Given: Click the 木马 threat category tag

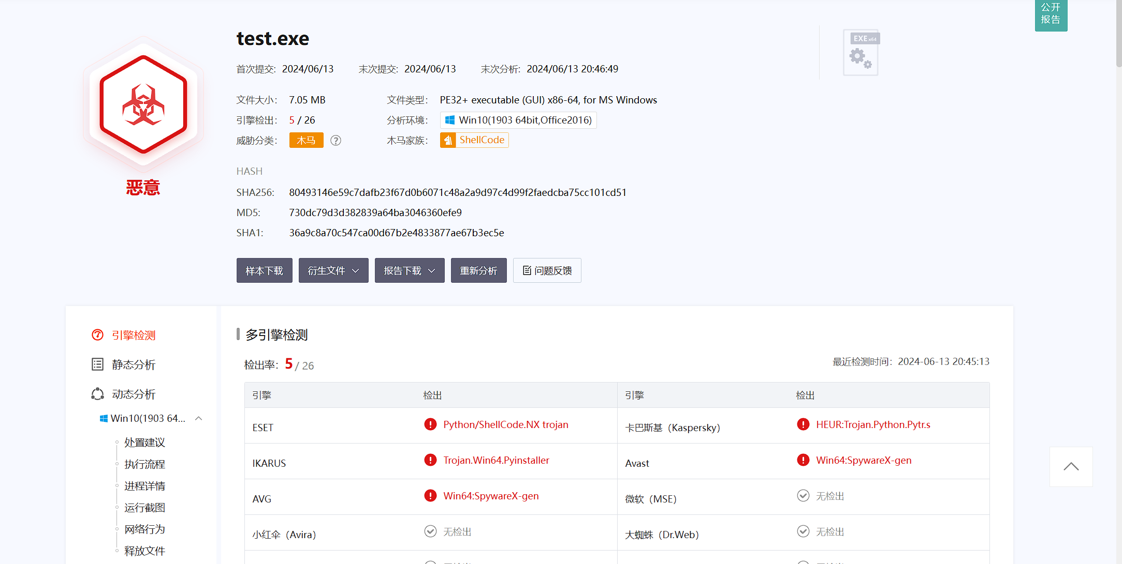Looking at the screenshot, I should click(x=307, y=140).
